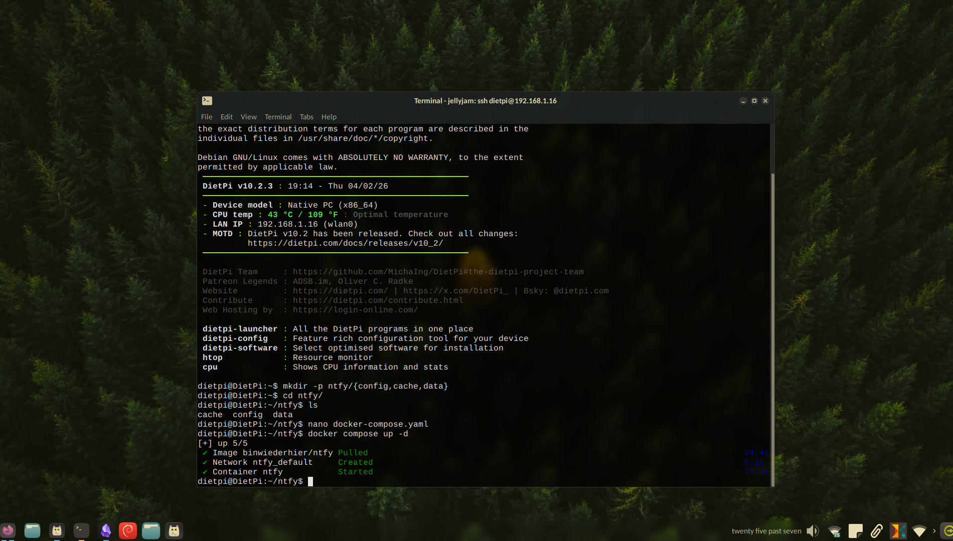Viewport: 953px width, 541px height.
Task: Expand hidden tray items chevron
Action: tap(934, 531)
